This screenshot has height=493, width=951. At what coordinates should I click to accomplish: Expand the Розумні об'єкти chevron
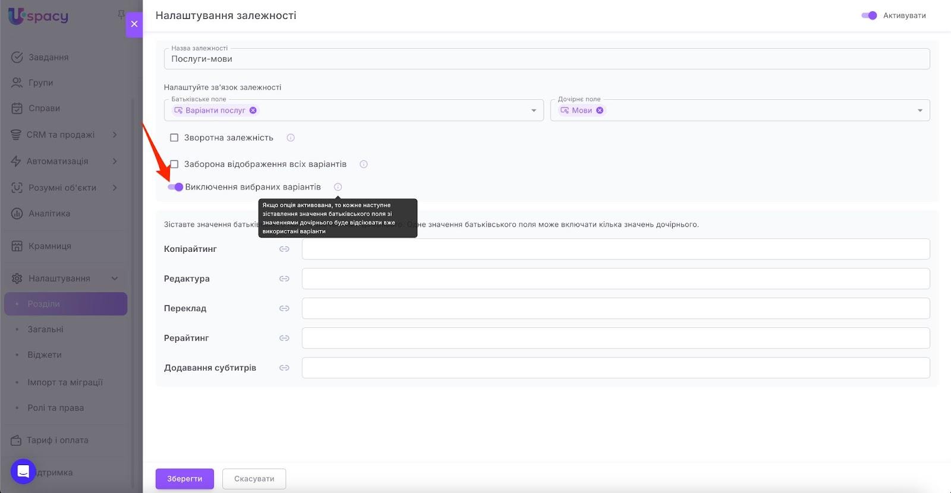pos(115,188)
